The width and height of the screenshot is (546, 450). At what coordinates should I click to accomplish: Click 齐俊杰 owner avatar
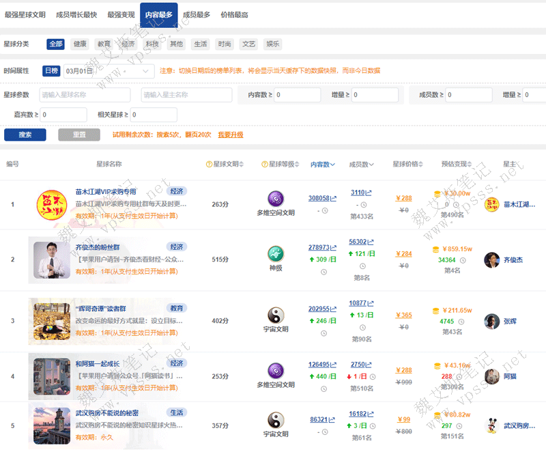(491, 260)
